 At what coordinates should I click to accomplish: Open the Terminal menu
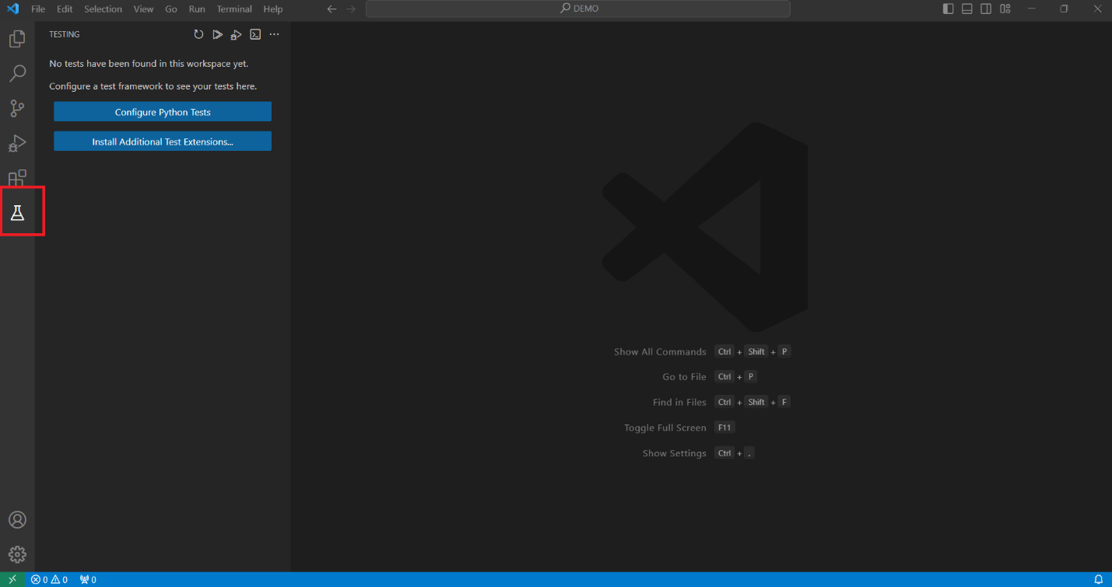pos(234,9)
